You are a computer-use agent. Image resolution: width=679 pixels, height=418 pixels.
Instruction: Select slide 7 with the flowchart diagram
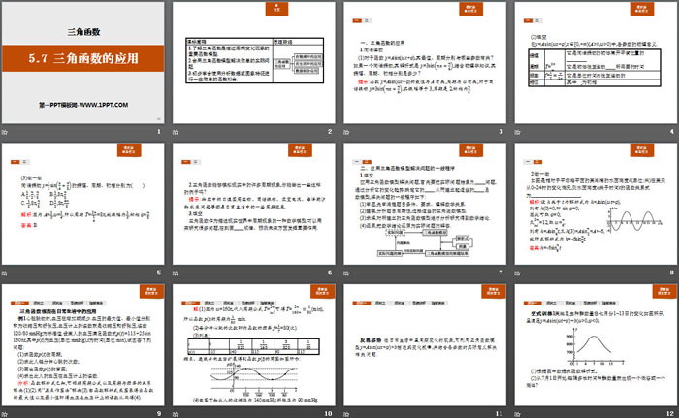click(x=425, y=204)
